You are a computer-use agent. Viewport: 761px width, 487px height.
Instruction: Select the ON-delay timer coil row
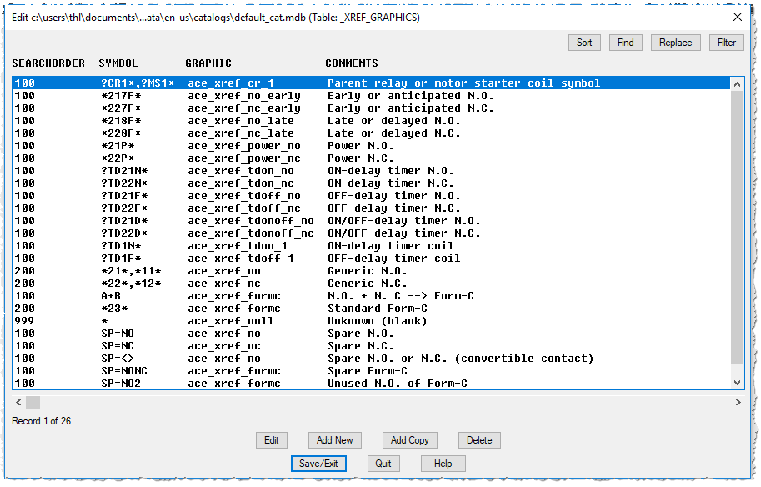point(371,246)
